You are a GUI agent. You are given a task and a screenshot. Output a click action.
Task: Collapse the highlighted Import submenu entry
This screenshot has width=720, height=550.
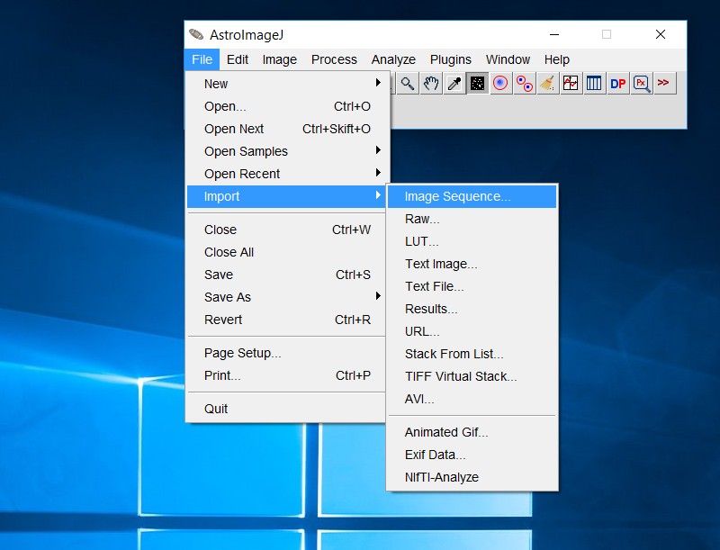(287, 196)
